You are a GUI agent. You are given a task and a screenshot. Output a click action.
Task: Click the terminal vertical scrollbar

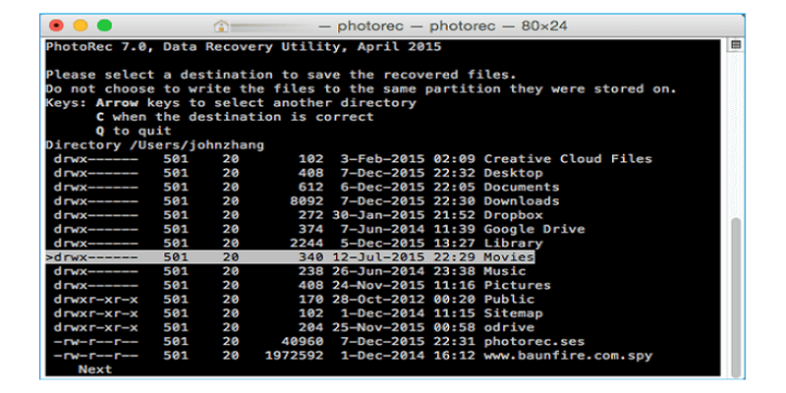click(x=736, y=295)
